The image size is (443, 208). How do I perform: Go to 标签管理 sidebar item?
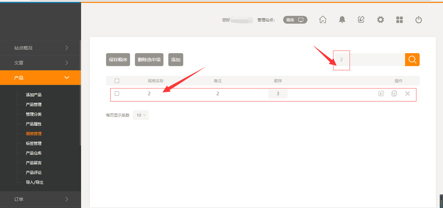(x=34, y=144)
